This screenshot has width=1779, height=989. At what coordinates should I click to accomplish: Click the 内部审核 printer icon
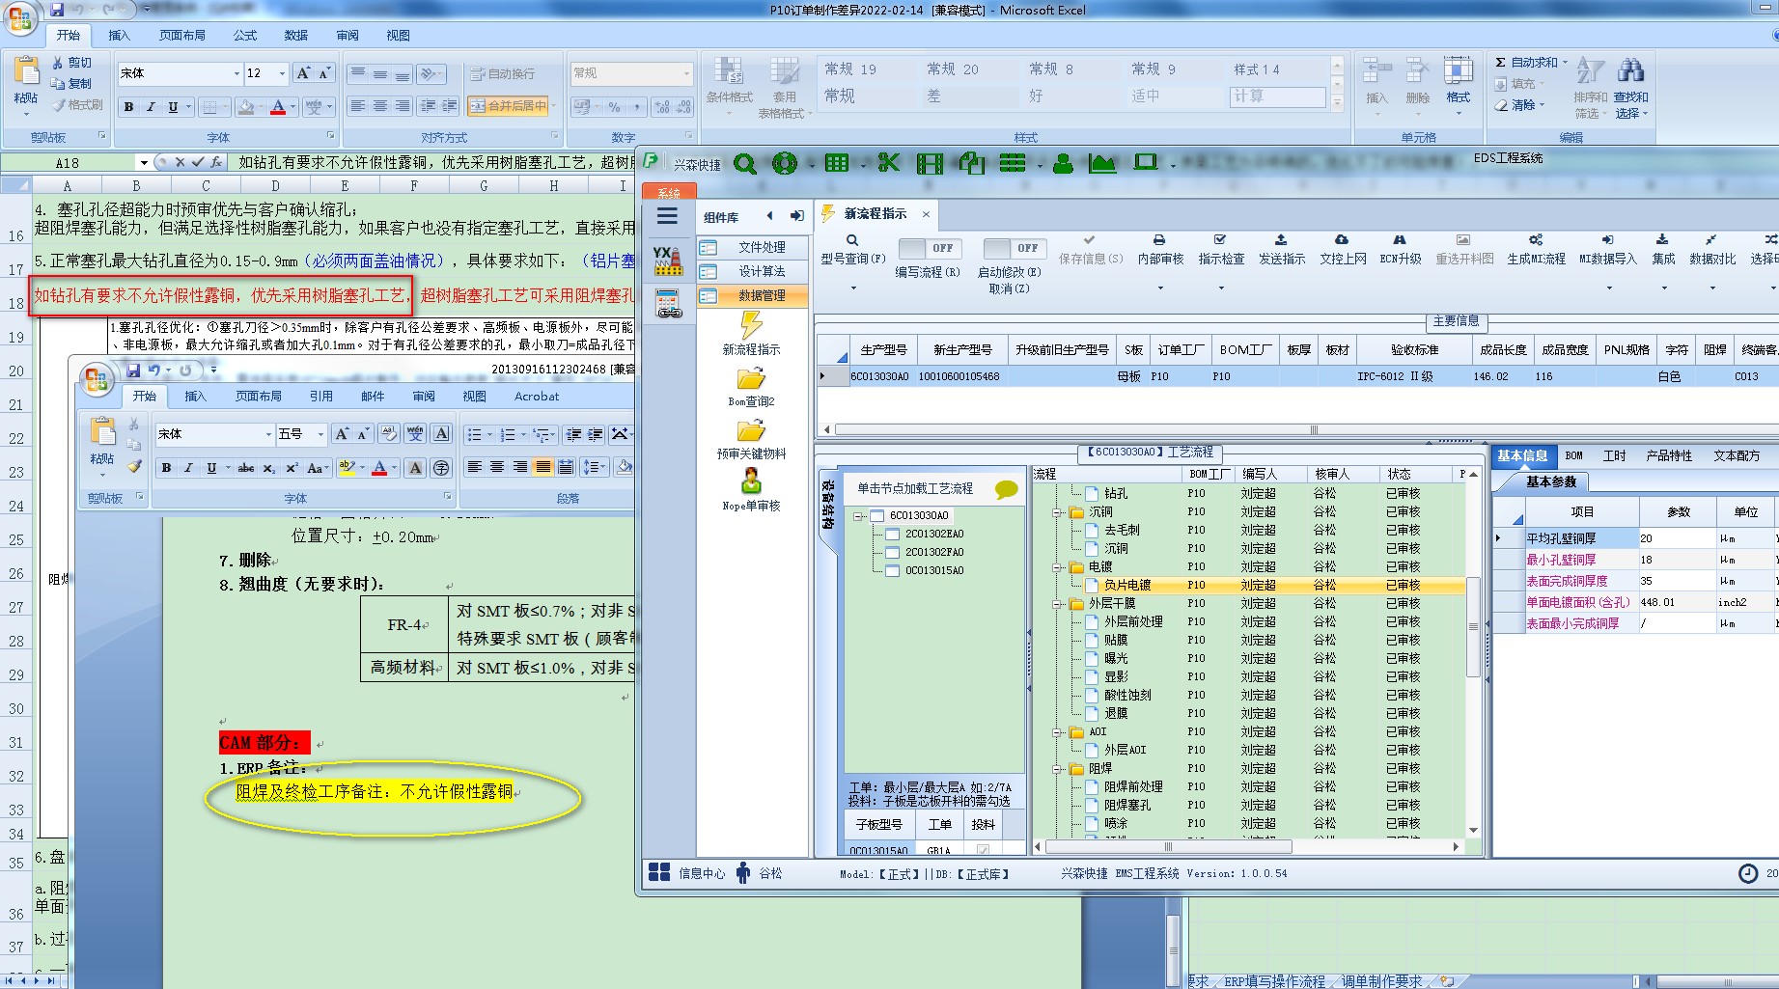click(1159, 240)
